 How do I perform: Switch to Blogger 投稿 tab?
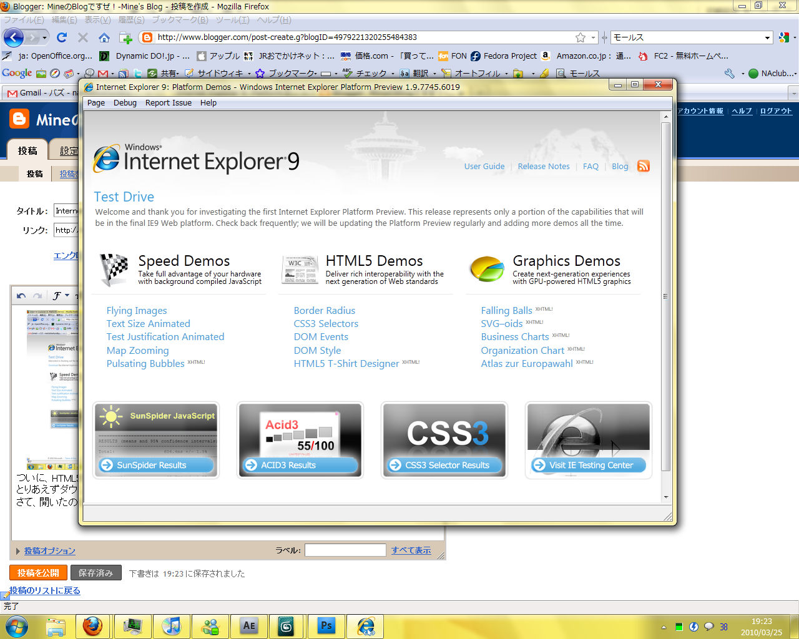tap(27, 151)
